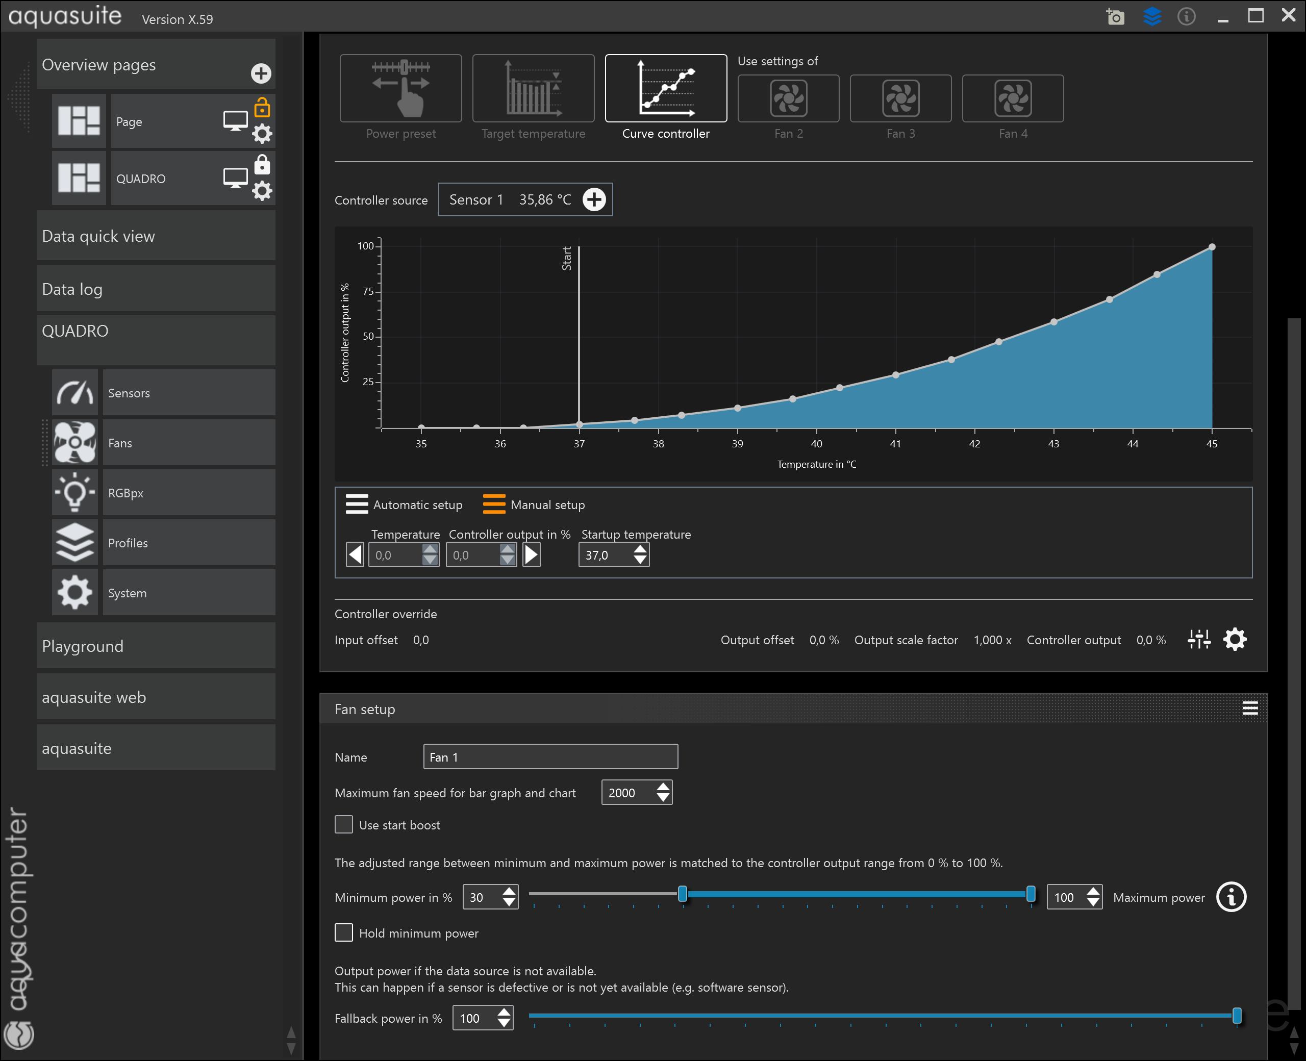
Task: Check the Hold minimum power box
Action: click(343, 932)
